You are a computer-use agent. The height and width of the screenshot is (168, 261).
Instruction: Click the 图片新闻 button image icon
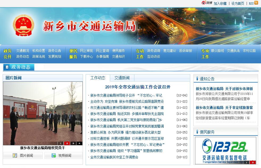click(x=15, y=155)
